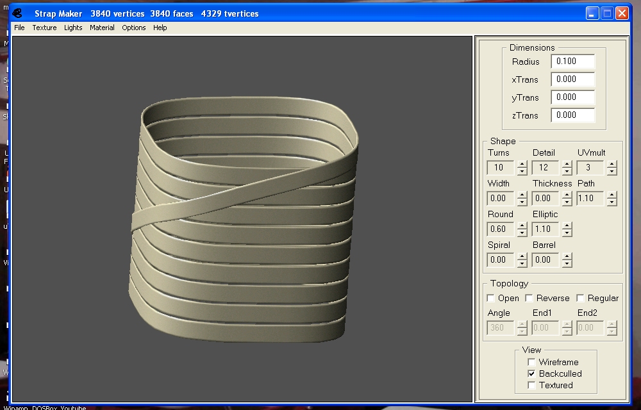This screenshot has width=641, height=410.
Task: Click the Turns value field
Action: [x=502, y=167]
